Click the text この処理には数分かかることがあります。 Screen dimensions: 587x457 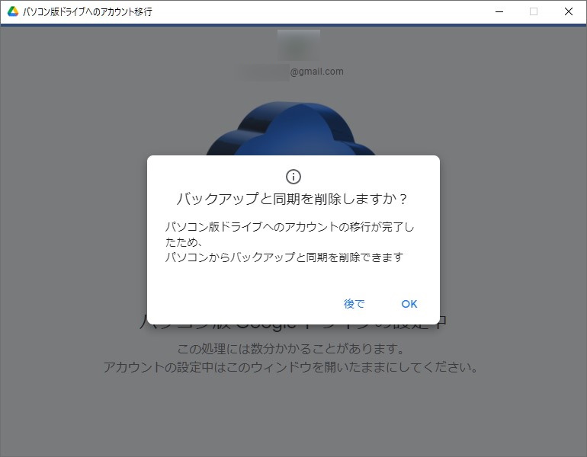(x=290, y=349)
